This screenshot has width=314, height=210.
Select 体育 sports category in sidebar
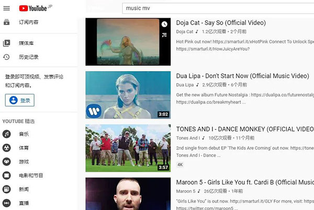(x=24, y=148)
